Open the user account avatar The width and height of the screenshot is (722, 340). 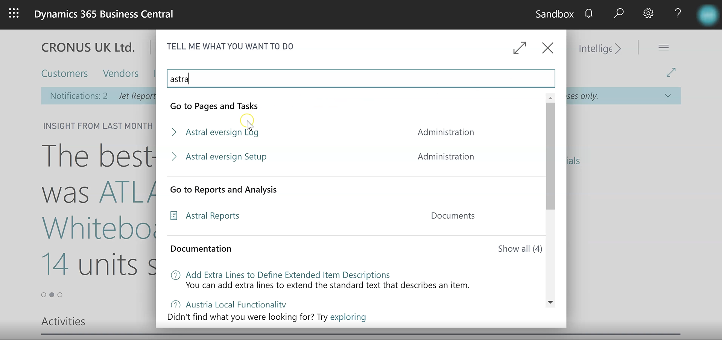(707, 15)
